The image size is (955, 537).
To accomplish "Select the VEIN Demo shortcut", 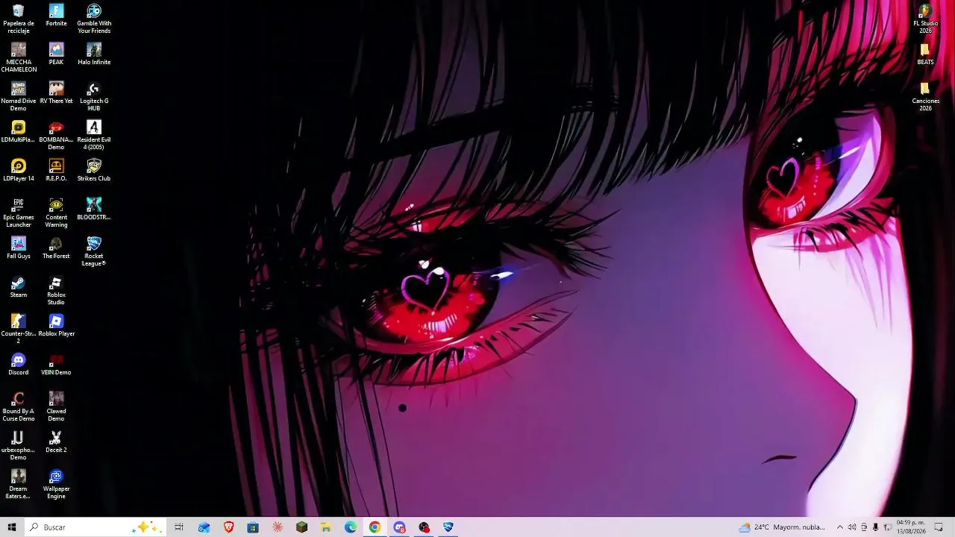I will [x=56, y=364].
